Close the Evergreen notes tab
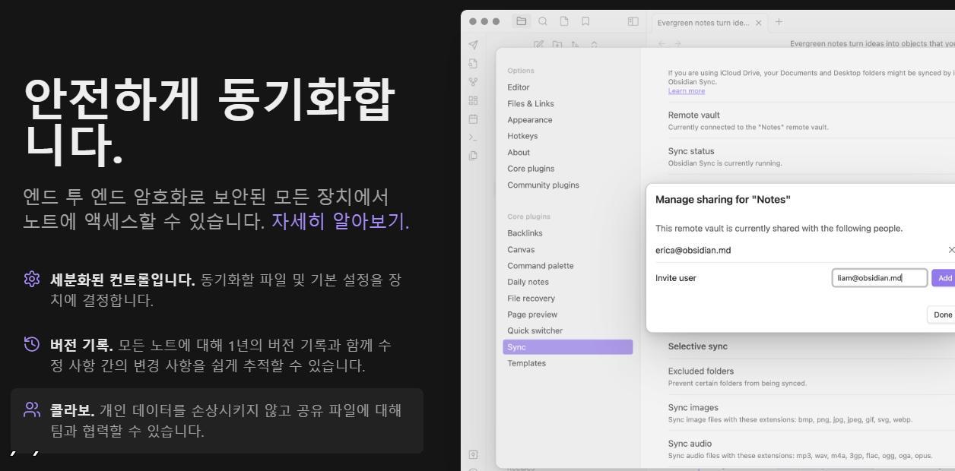The image size is (955, 471). [758, 22]
